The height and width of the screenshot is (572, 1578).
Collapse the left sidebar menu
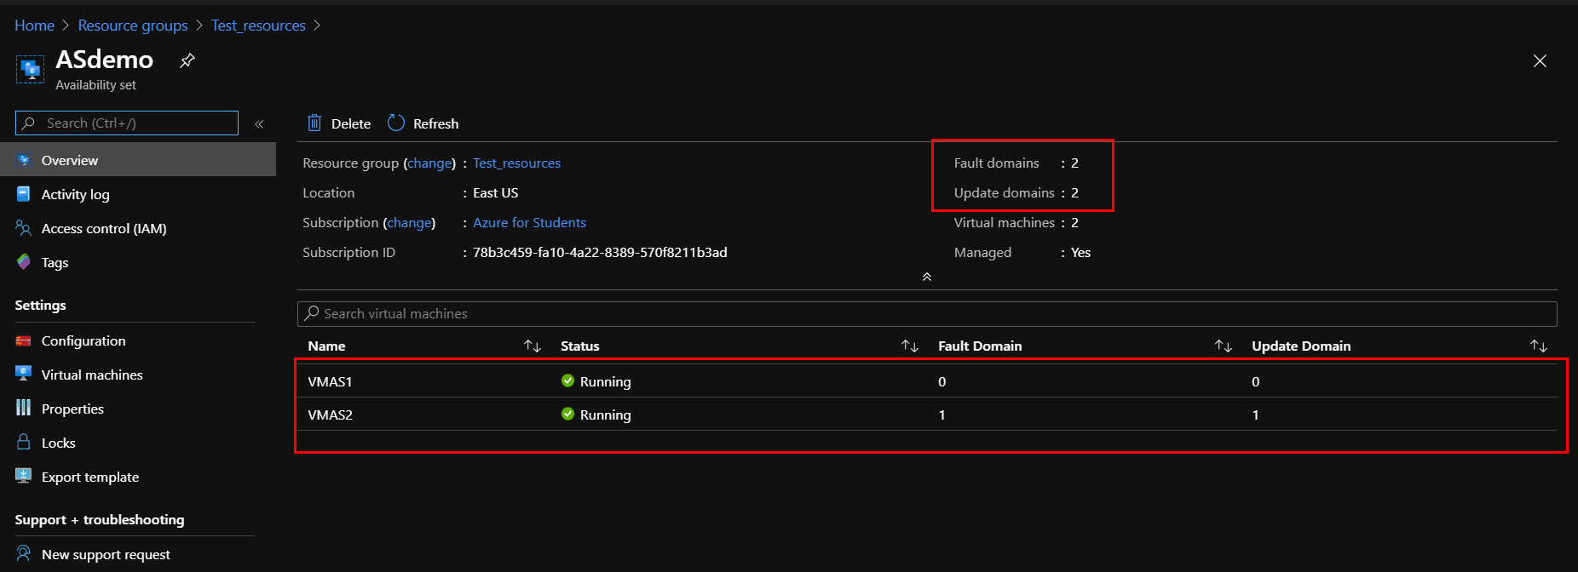pyautogui.click(x=259, y=123)
